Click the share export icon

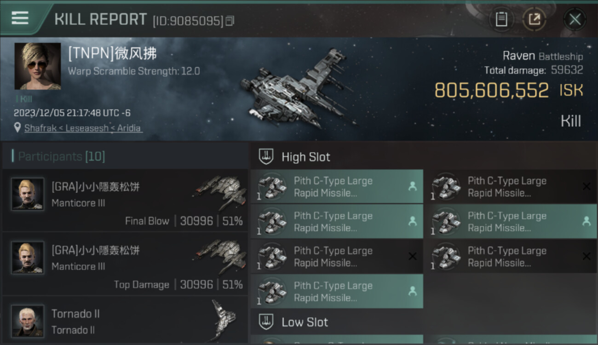click(x=534, y=19)
